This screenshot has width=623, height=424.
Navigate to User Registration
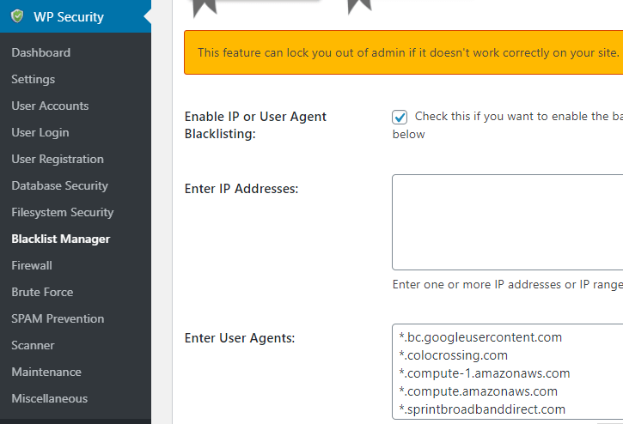point(58,159)
